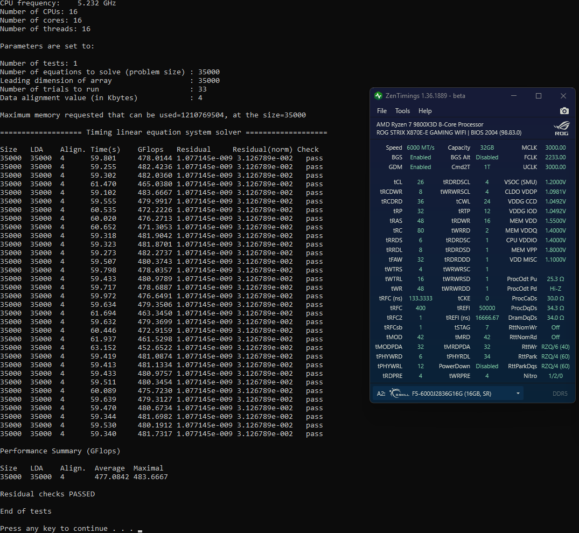Click the G.Skill logo in module selector

pos(399,394)
